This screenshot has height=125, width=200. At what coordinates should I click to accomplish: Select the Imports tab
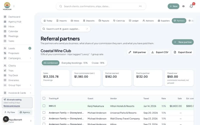click(x=61, y=21)
